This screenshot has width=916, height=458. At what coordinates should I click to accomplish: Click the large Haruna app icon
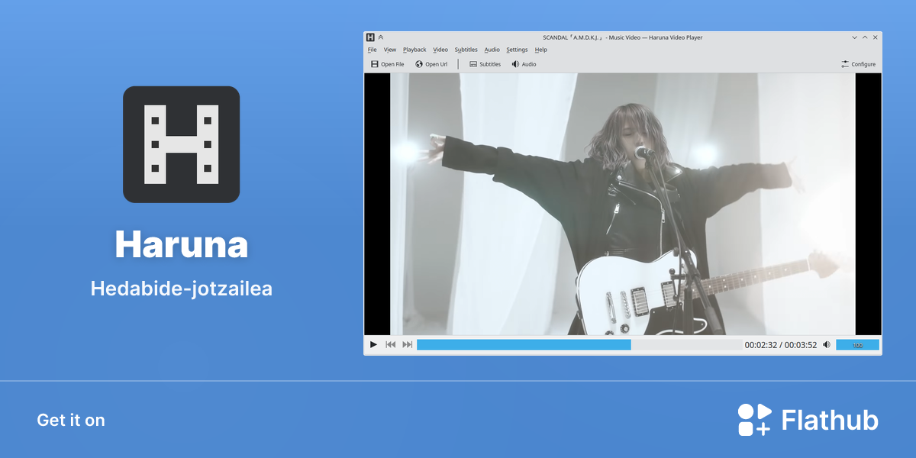click(x=182, y=144)
